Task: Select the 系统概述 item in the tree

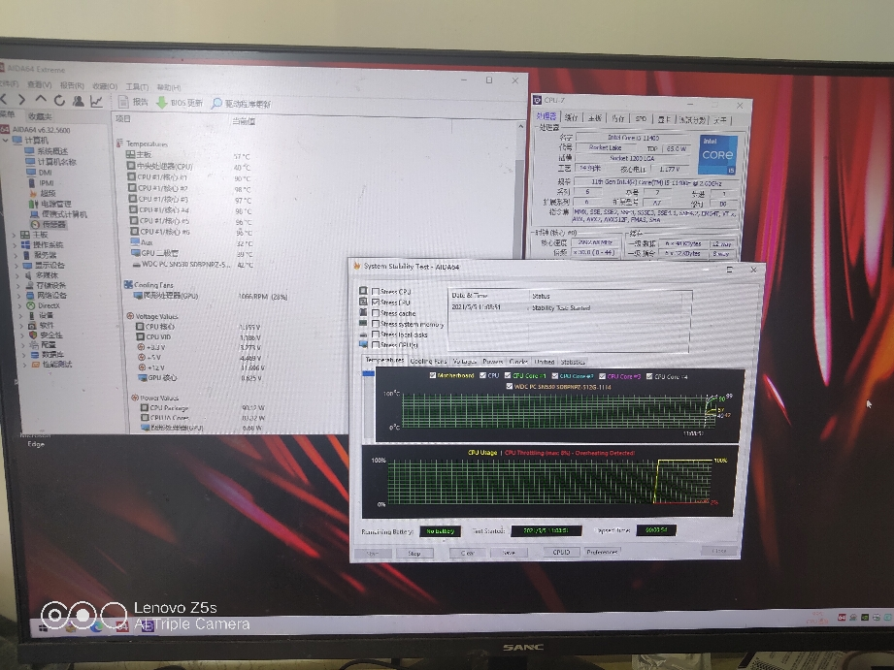Action: click(x=47, y=151)
